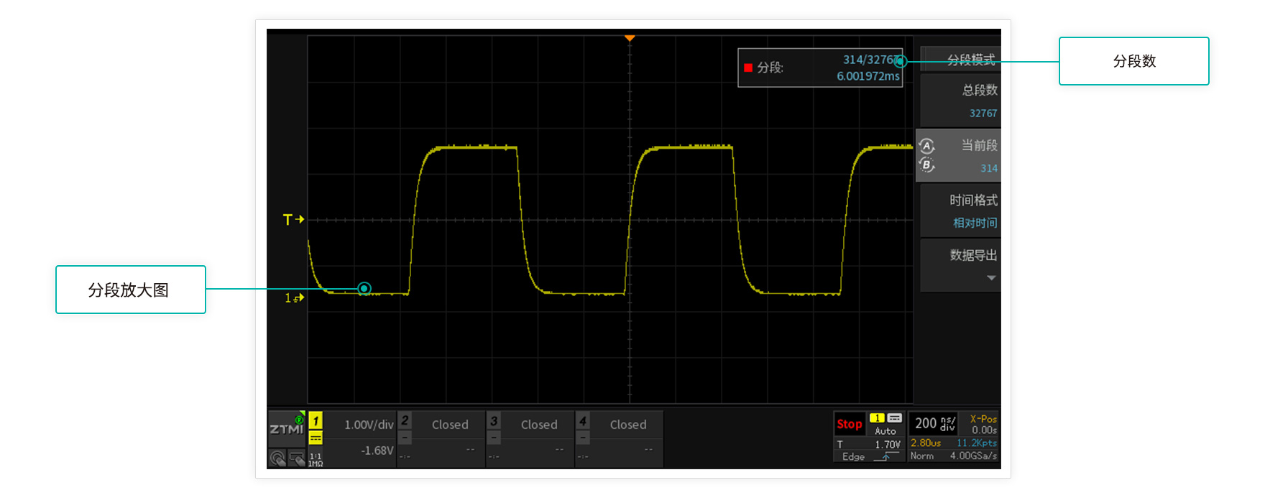Expand the 数据导出 dropdown arrow
The width and height of the screenshot is (1265, 503).
point(991,278)
